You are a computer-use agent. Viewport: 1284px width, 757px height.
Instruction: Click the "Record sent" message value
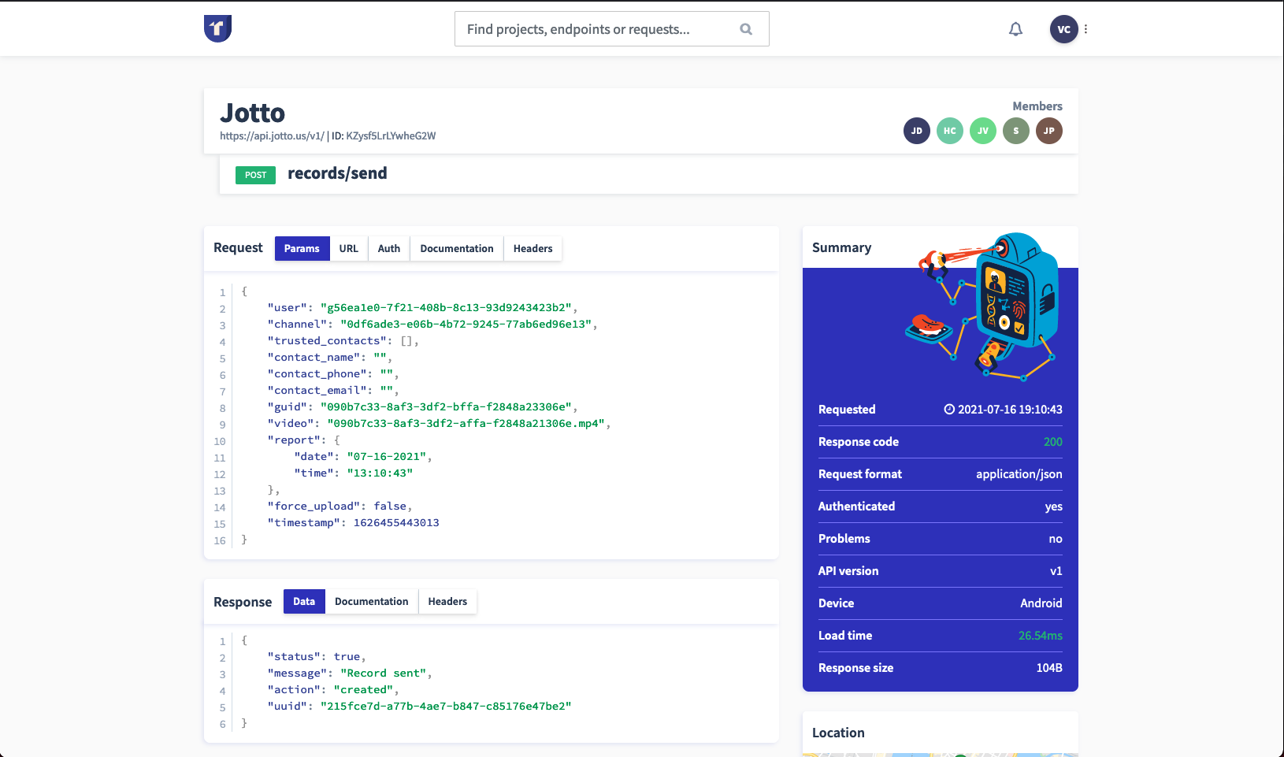[383, 673]
